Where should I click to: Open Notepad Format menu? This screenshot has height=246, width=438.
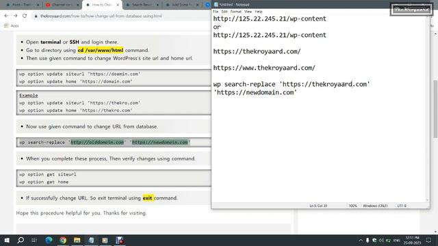(235, 12)
